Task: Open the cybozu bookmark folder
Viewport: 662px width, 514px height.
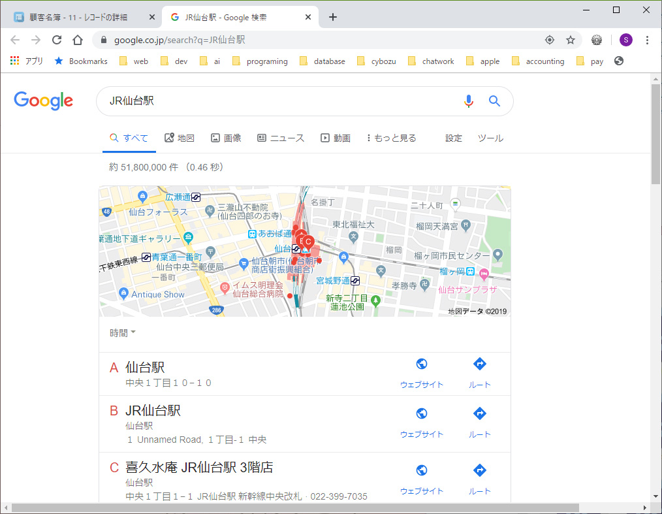Action: tap(377, 61)
